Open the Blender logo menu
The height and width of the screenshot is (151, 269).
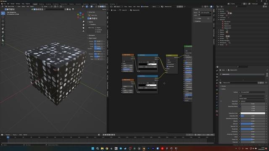click(2, 4)
